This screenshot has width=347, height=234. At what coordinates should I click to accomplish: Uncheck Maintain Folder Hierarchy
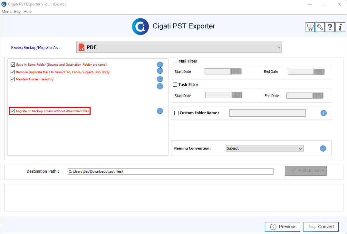coord(13,79)
